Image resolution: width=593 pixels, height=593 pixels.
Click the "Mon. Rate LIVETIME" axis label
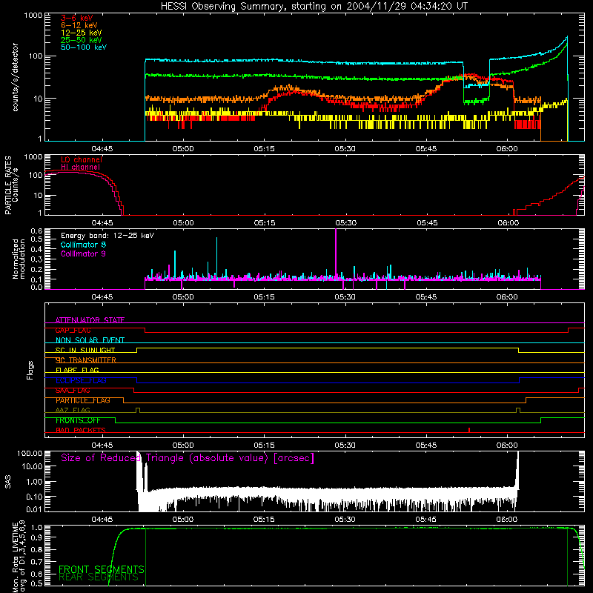[x=15, y=557]
